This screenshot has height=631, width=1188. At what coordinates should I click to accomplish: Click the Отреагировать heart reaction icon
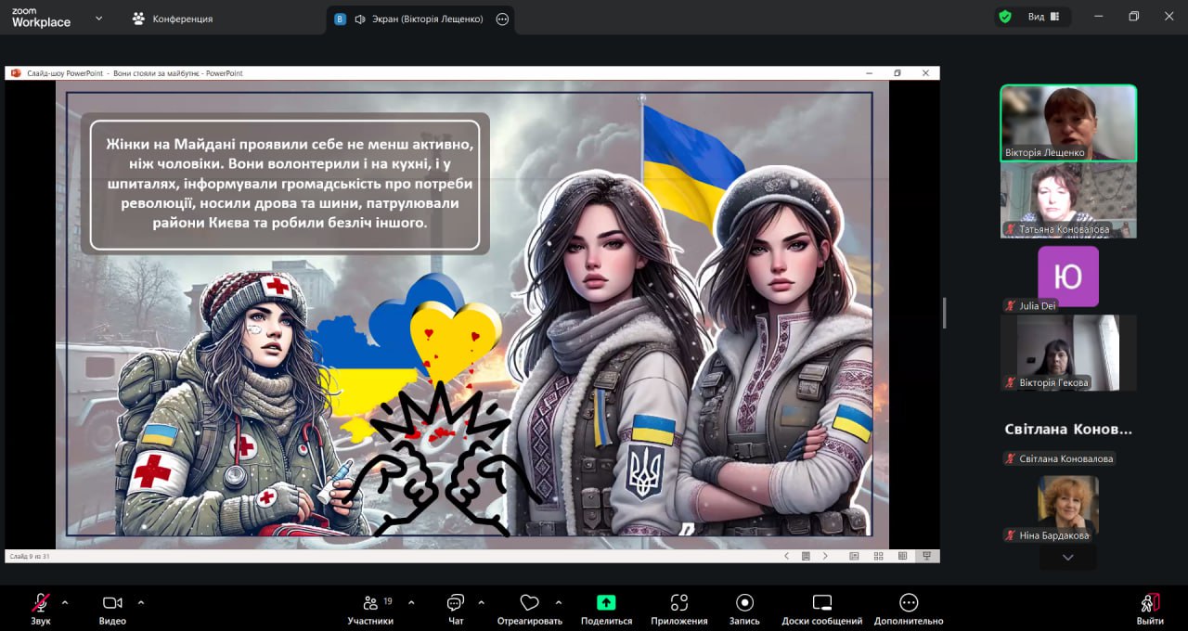529,603
